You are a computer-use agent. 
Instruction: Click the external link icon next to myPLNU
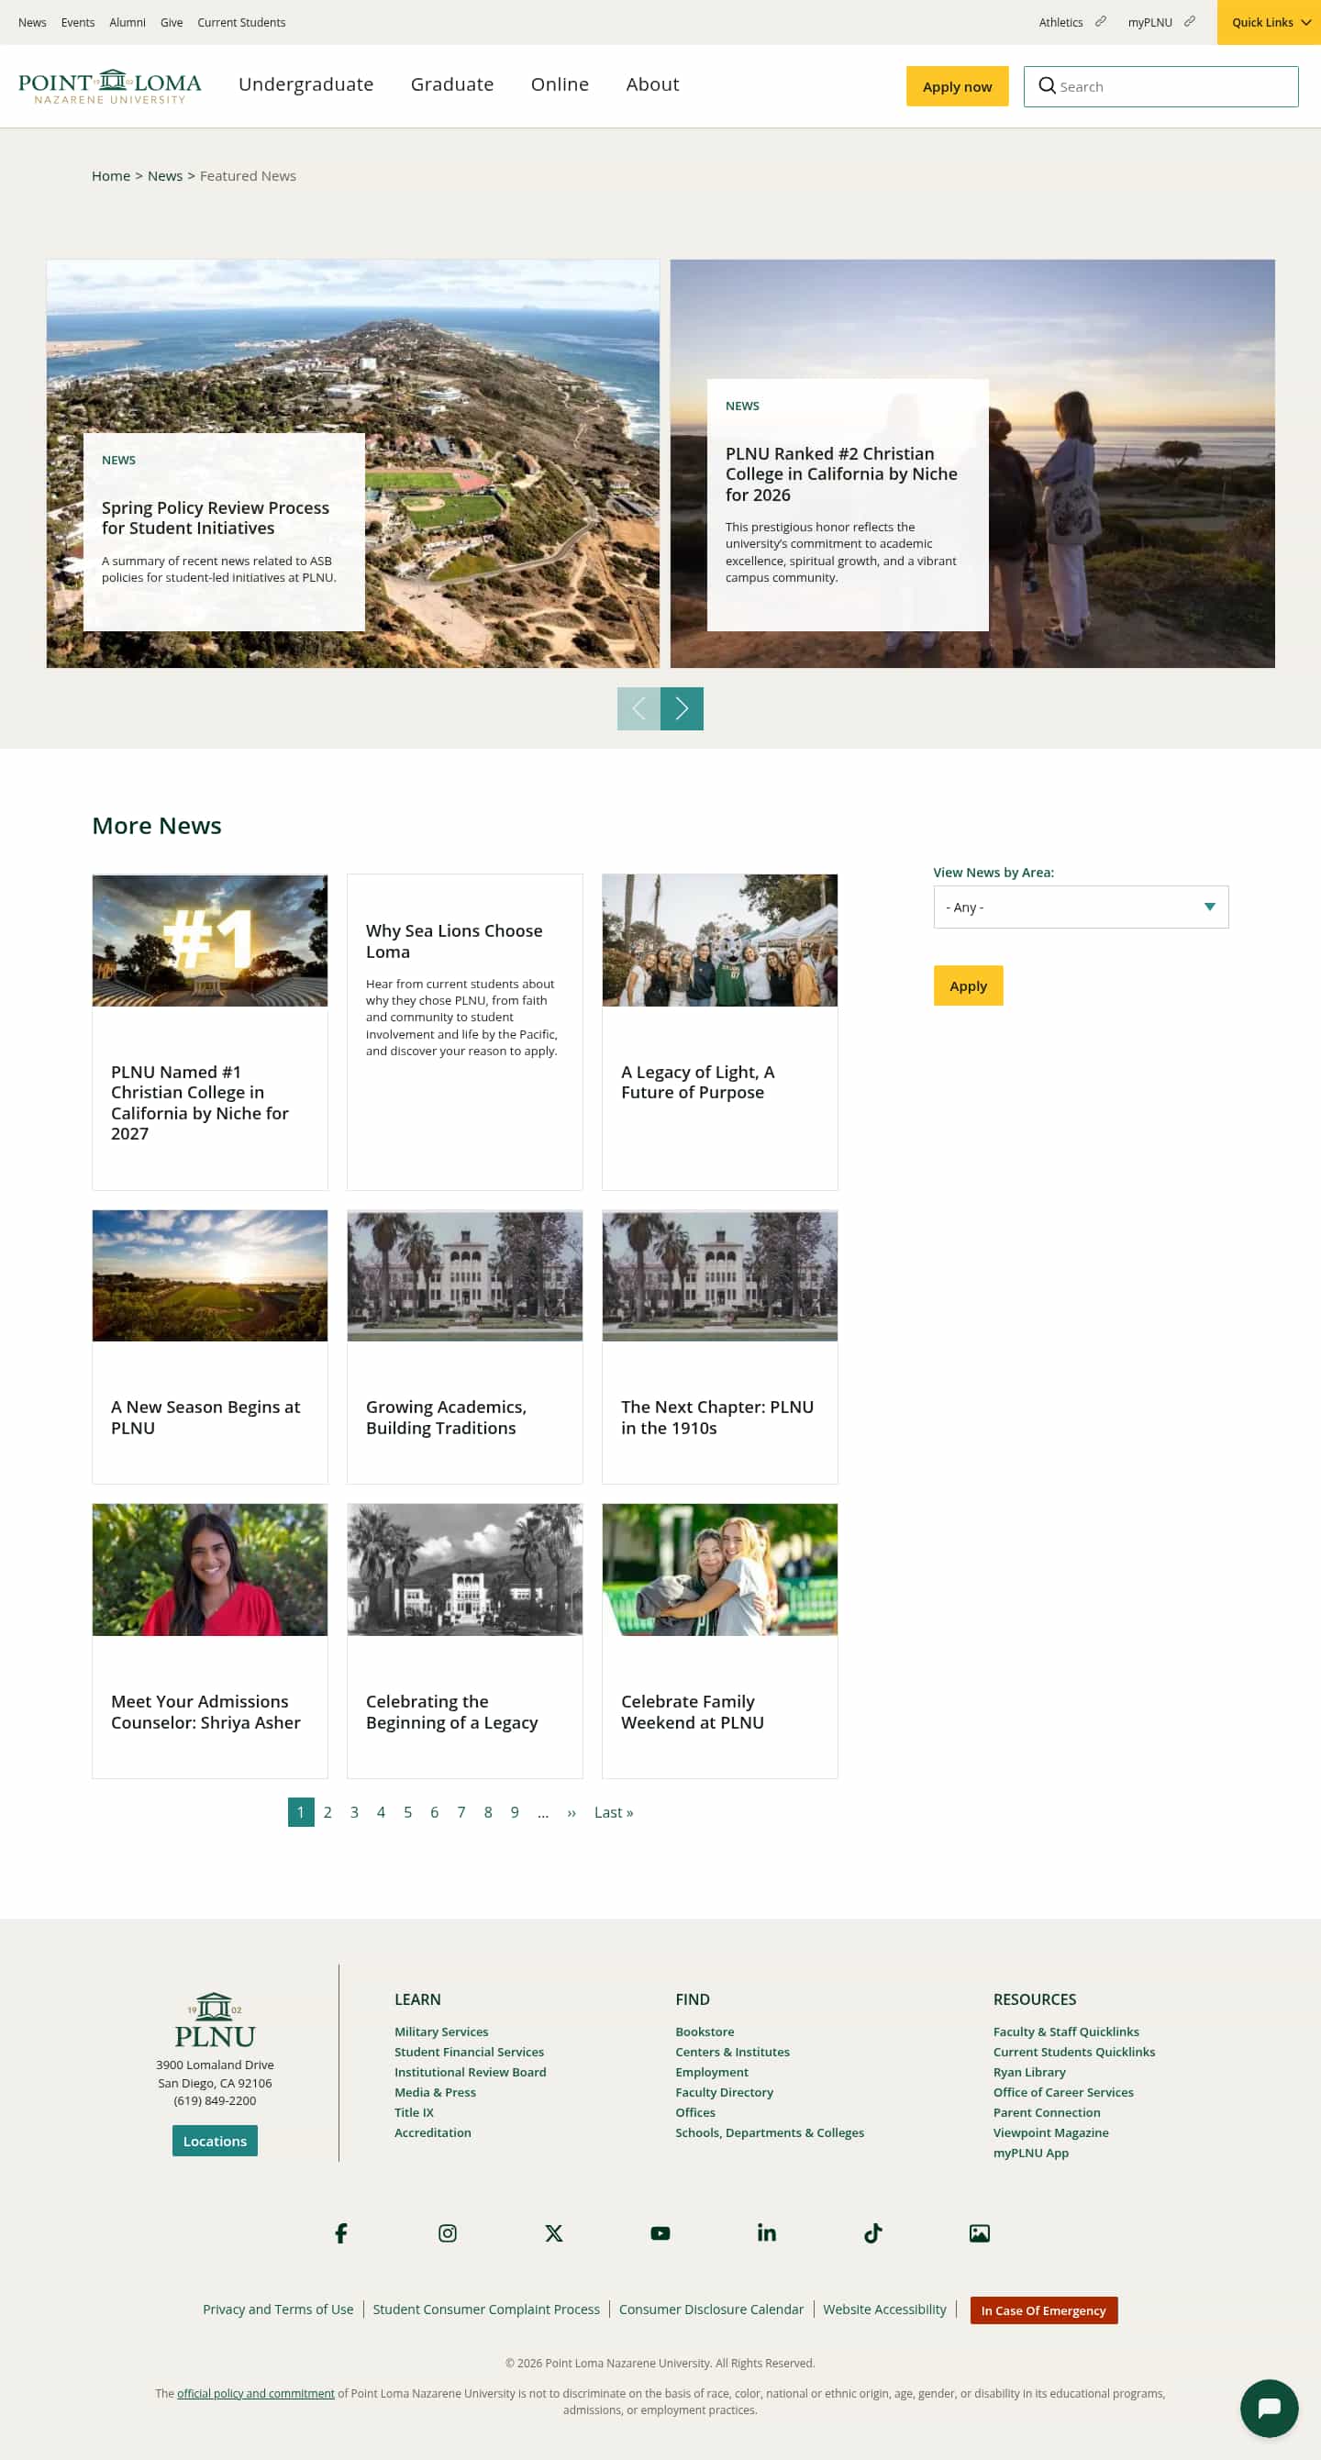1189,21
